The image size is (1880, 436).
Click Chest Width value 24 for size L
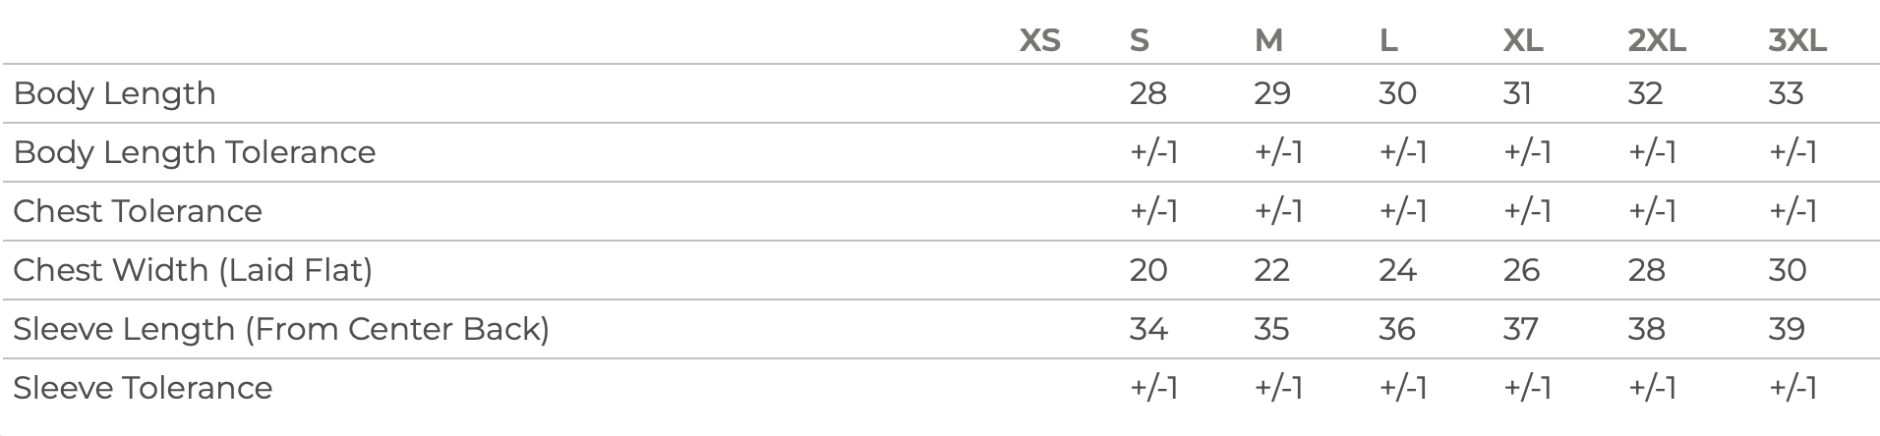(x=1397, y=270)
